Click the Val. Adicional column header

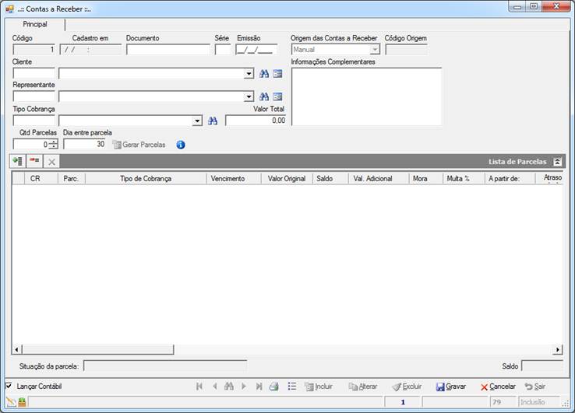coord(379,179)
